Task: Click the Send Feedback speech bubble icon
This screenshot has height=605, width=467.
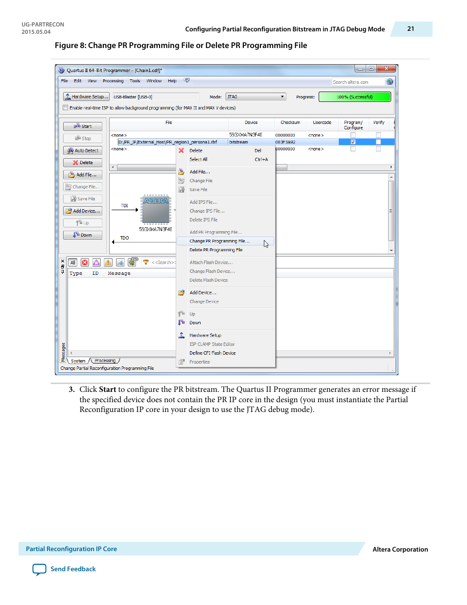Action: click(x=39, y=570)
